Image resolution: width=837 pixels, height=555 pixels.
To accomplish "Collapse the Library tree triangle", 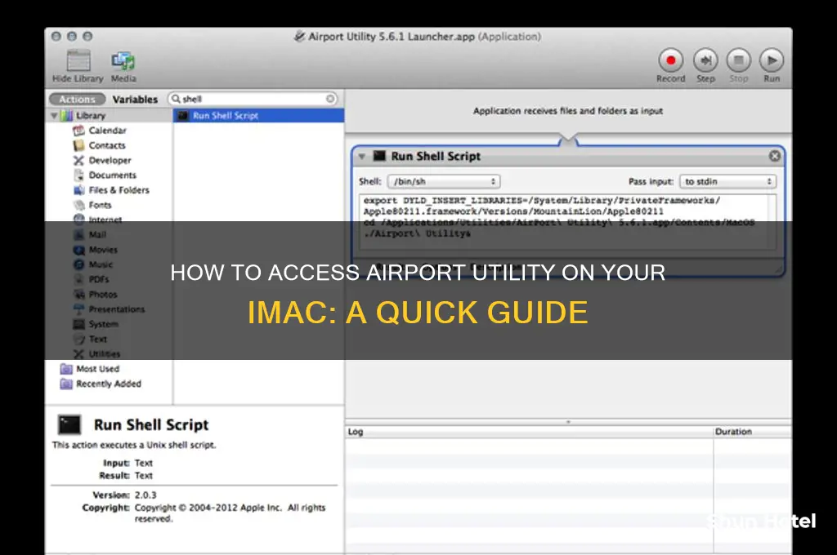I will 54,115.
